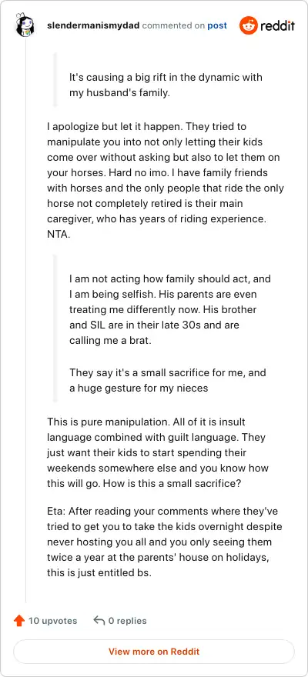This screenshot has width=308, height=677.
Task: Open the blue "post" link
Action: tap(217, 25)
